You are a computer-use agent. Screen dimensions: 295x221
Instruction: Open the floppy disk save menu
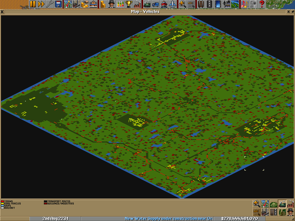58,4
